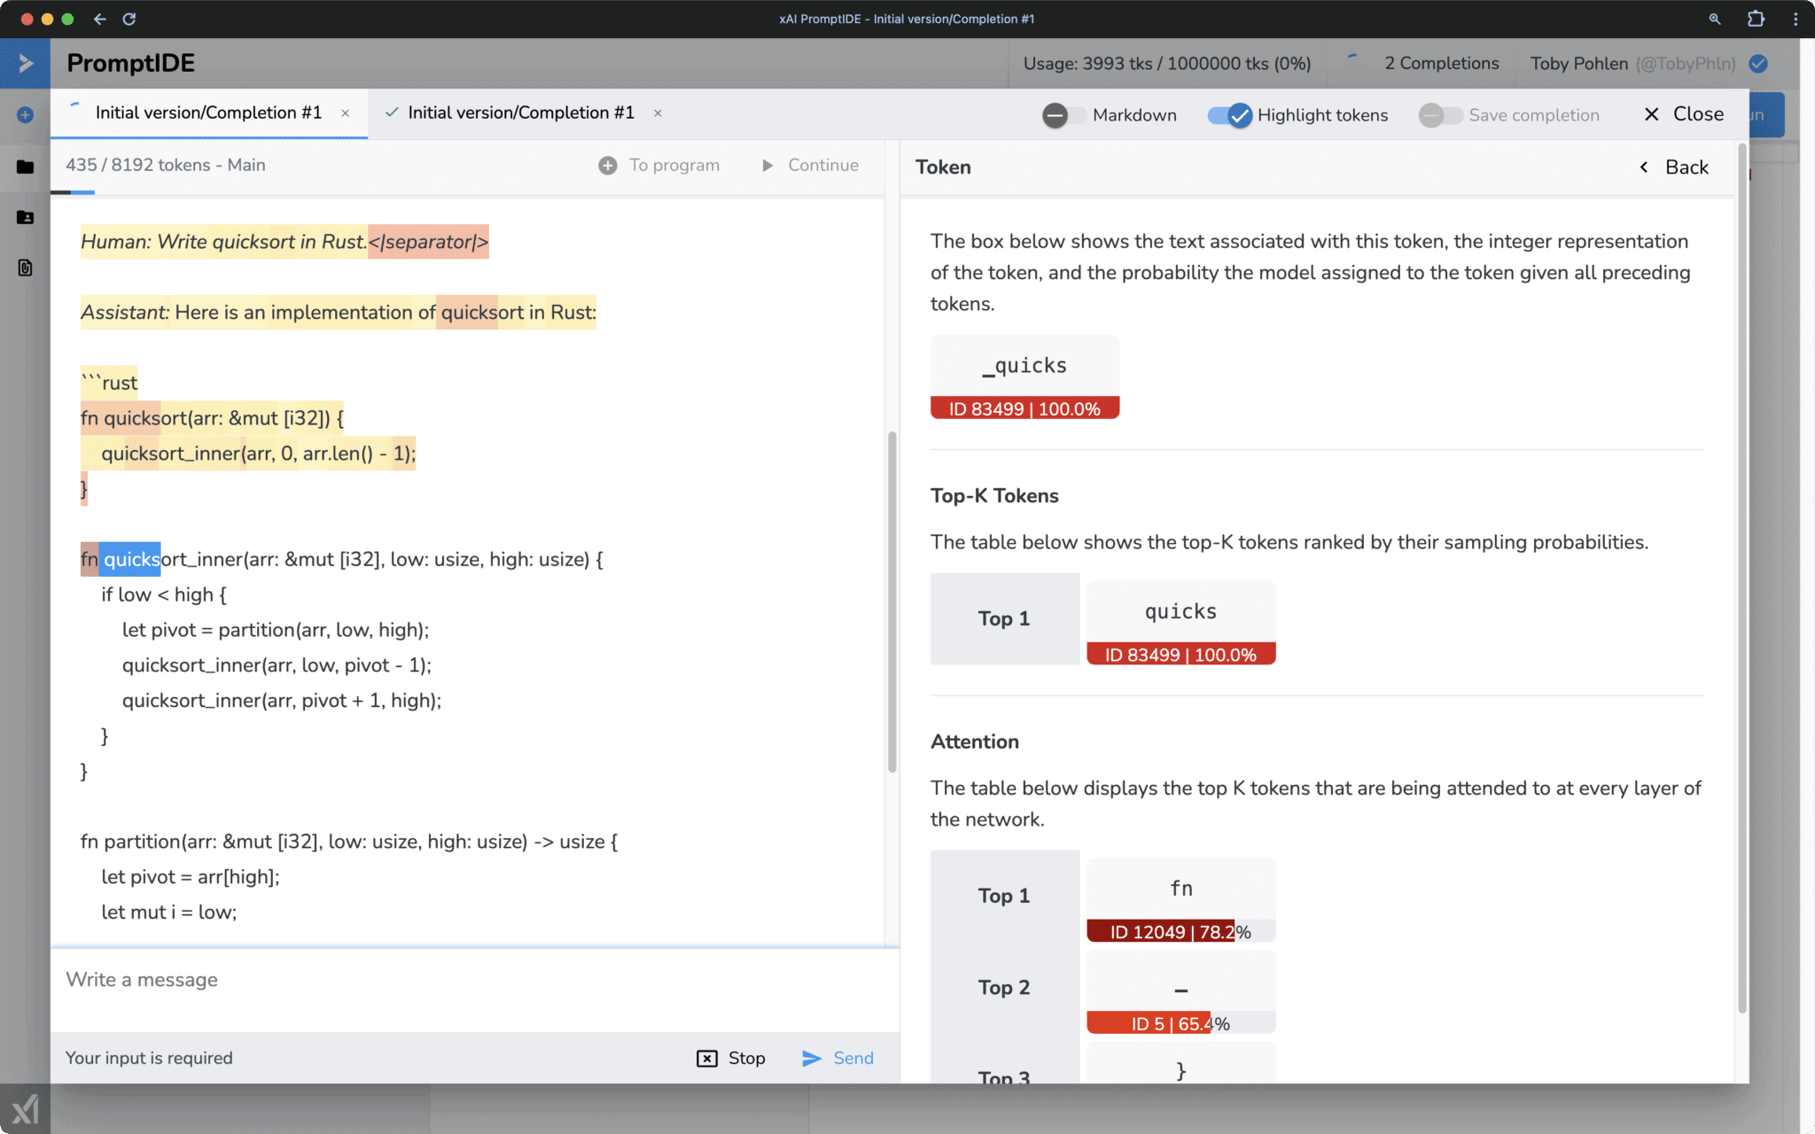Open the browser three-dot menu
This screenshot has height=1134, width=1815.
pos(1797,19)
